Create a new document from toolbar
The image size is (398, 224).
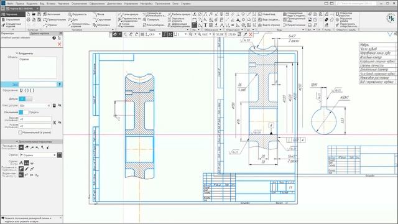29,14
